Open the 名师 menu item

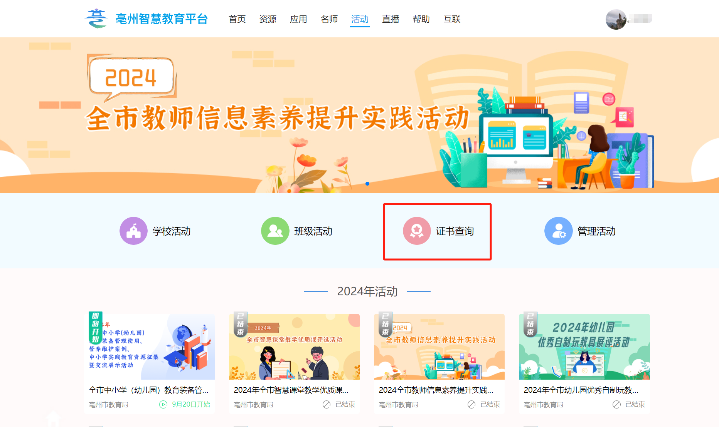click(x=329, y=19)
